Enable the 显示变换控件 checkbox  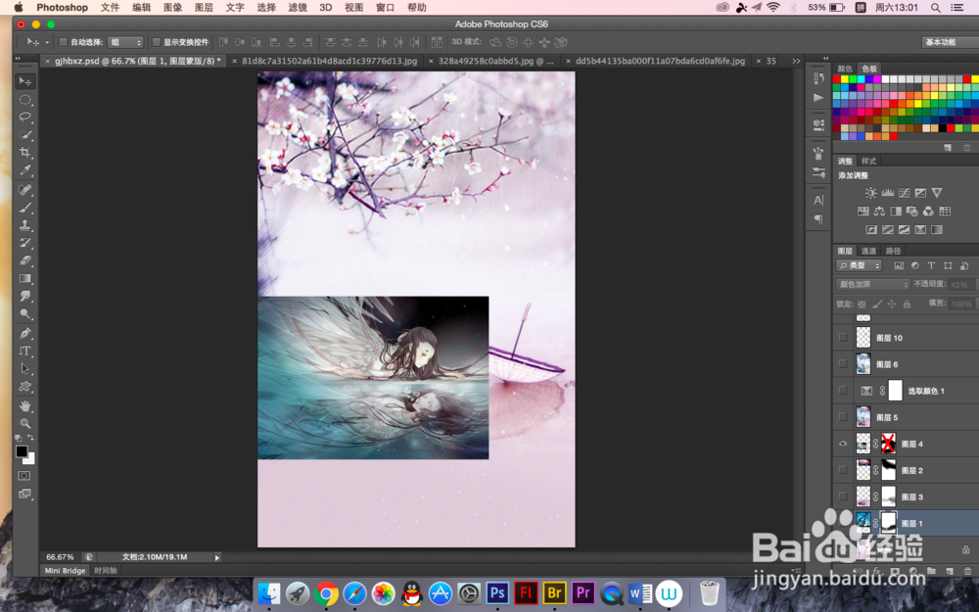point(157,42)
